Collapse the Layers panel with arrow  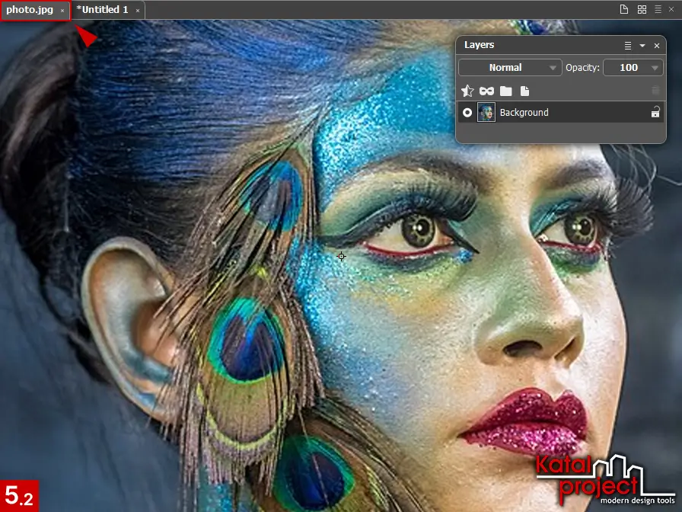642,46
